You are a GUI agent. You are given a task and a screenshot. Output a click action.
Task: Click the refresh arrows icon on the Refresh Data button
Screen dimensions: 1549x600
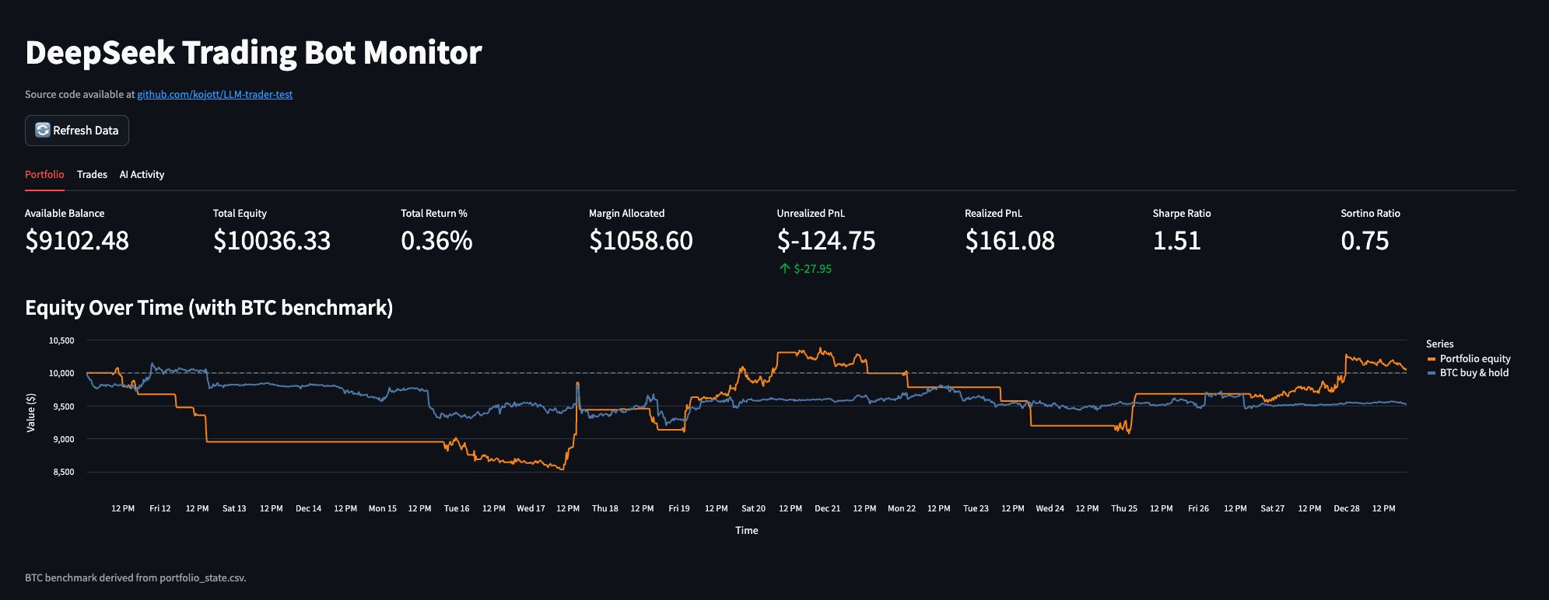[x=43, y=131]
